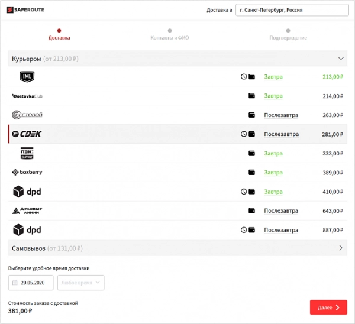The image size is (355, 324).
Task: Click the wallet icon in the CDEK row
Action: coord(252,134)
